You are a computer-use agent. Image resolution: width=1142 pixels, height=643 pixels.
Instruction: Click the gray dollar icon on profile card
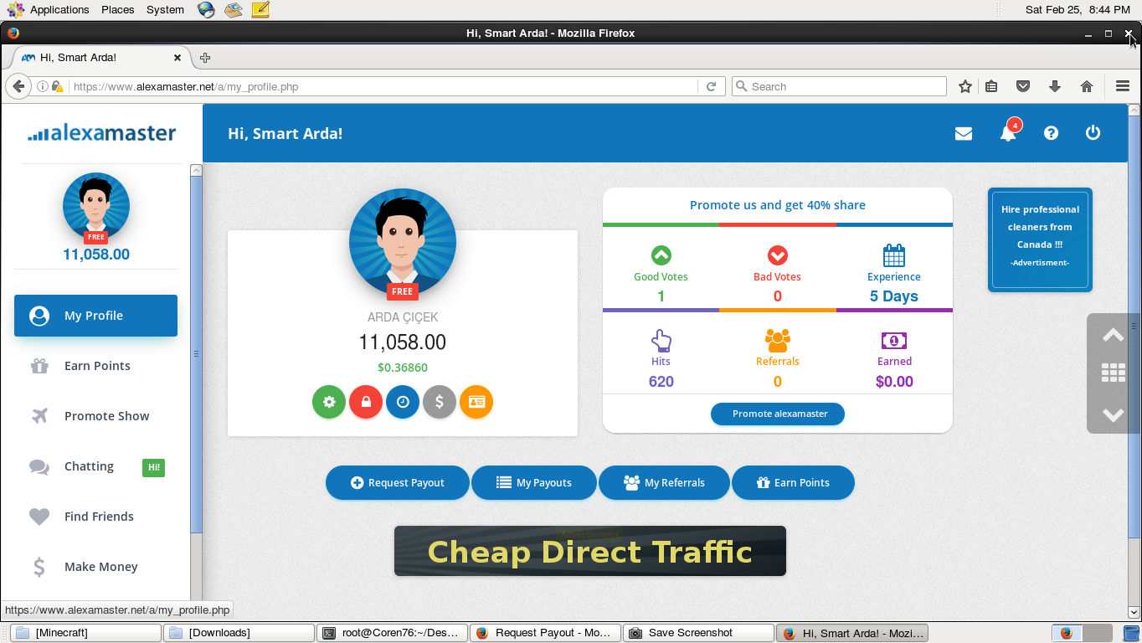[440, 402]
